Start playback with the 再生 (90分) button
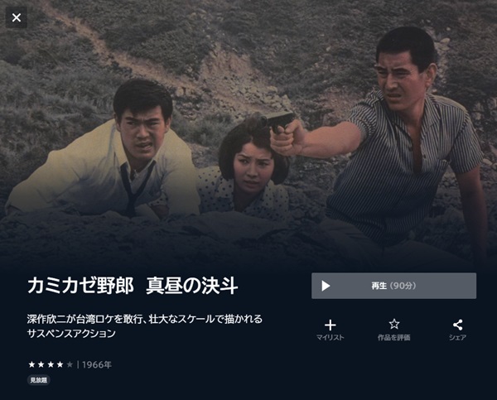This screenshot has width=497, height=400. 393,286
